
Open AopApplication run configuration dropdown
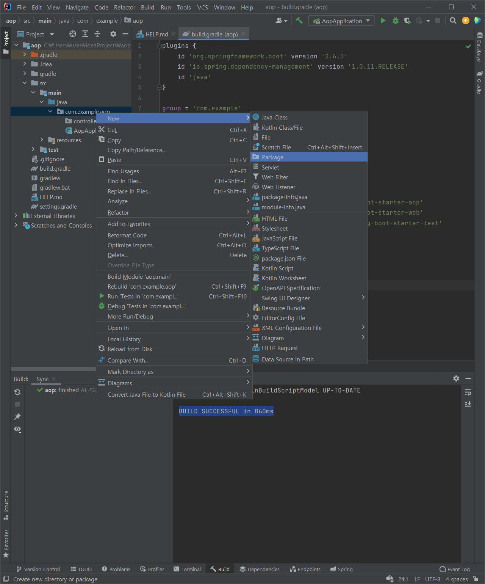point(341,21)
